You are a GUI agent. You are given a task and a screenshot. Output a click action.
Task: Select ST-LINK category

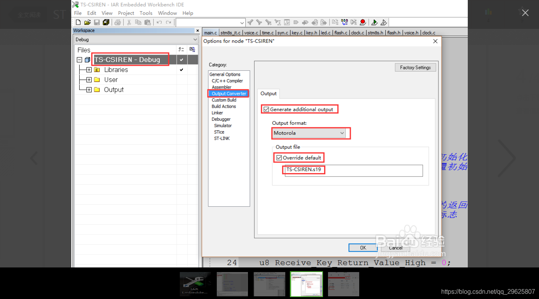[222, 138]
